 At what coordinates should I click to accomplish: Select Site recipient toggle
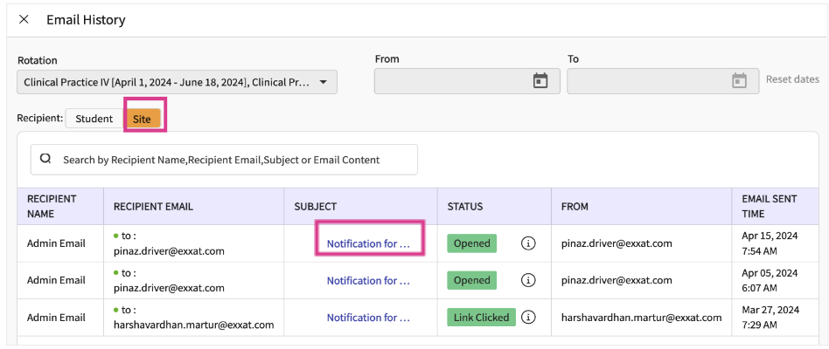[142, 119]
